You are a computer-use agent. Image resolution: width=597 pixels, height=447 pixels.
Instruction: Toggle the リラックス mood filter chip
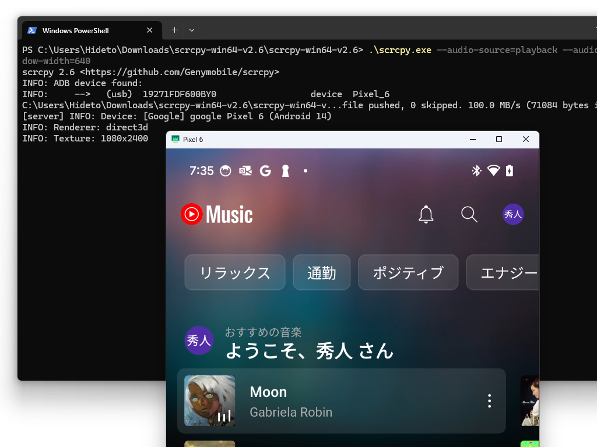[234, 272]
